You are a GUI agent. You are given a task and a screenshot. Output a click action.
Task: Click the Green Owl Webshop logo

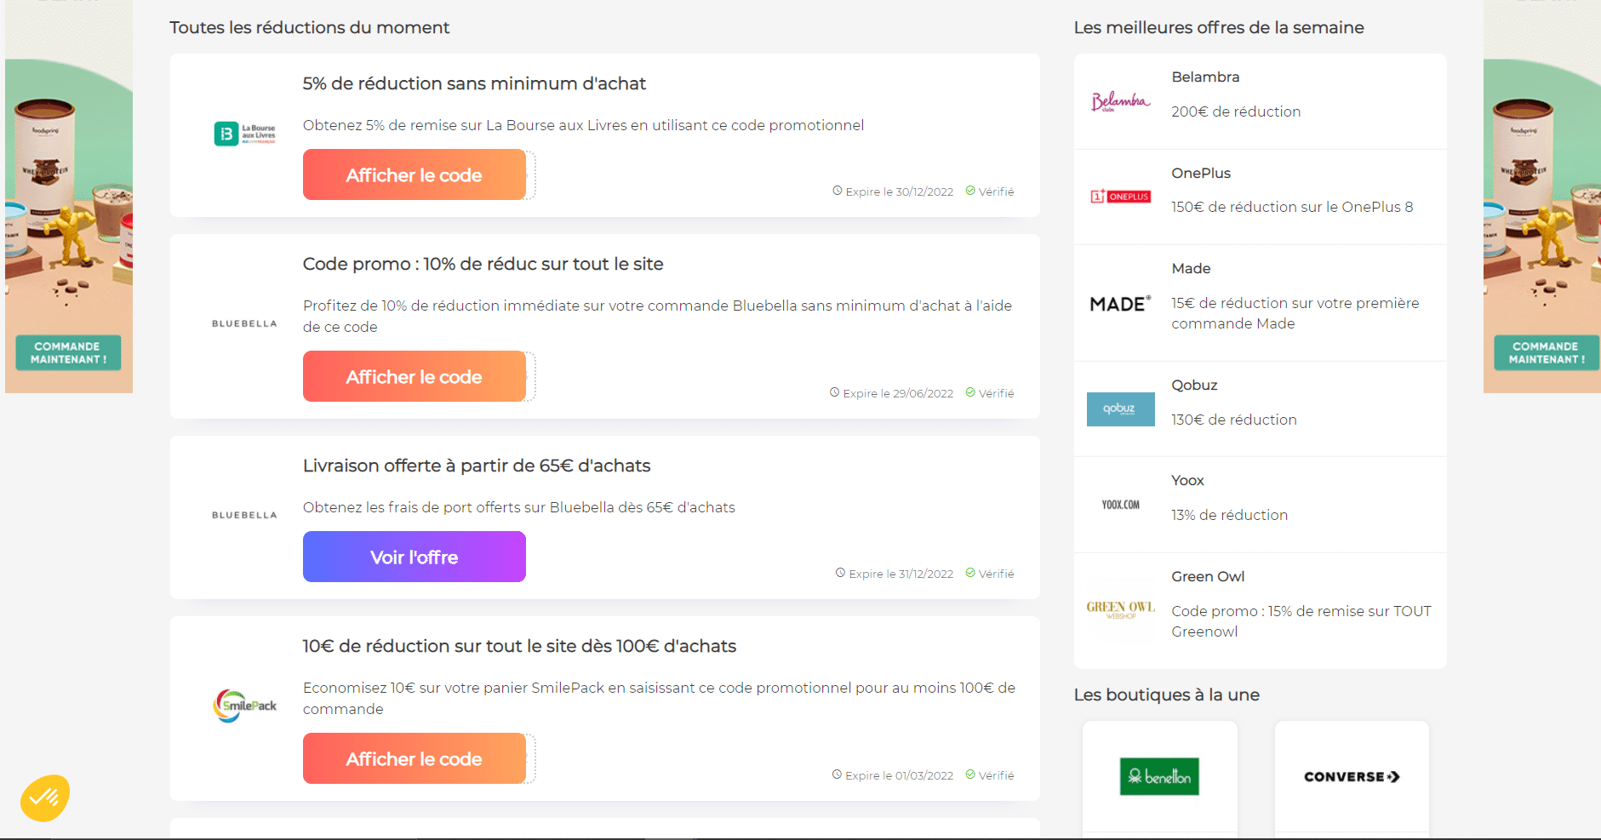1120,608
